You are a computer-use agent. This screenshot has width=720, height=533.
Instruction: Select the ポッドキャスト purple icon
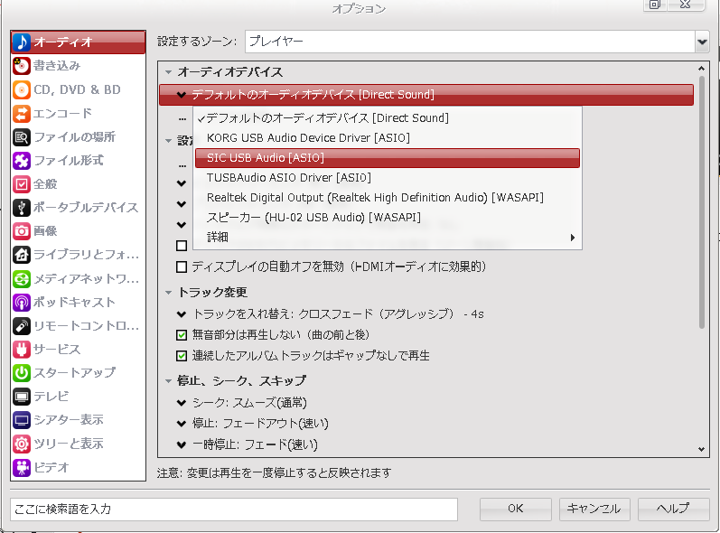(x=22, y=302)
